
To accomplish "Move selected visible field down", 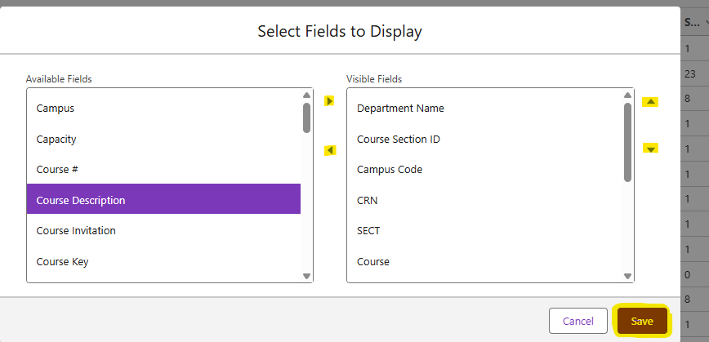I will pyautogui.click(x=651, y=149).
